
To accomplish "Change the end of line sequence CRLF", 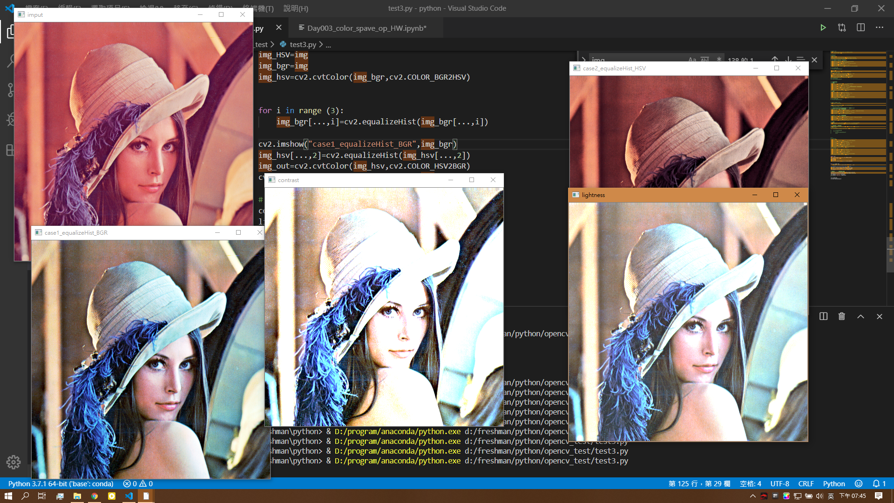I will pos(806,483).
